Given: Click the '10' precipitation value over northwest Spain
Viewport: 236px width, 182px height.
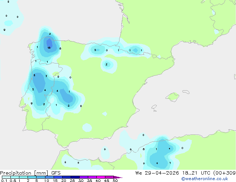Looking at the screenshot, I should (49, 48).
